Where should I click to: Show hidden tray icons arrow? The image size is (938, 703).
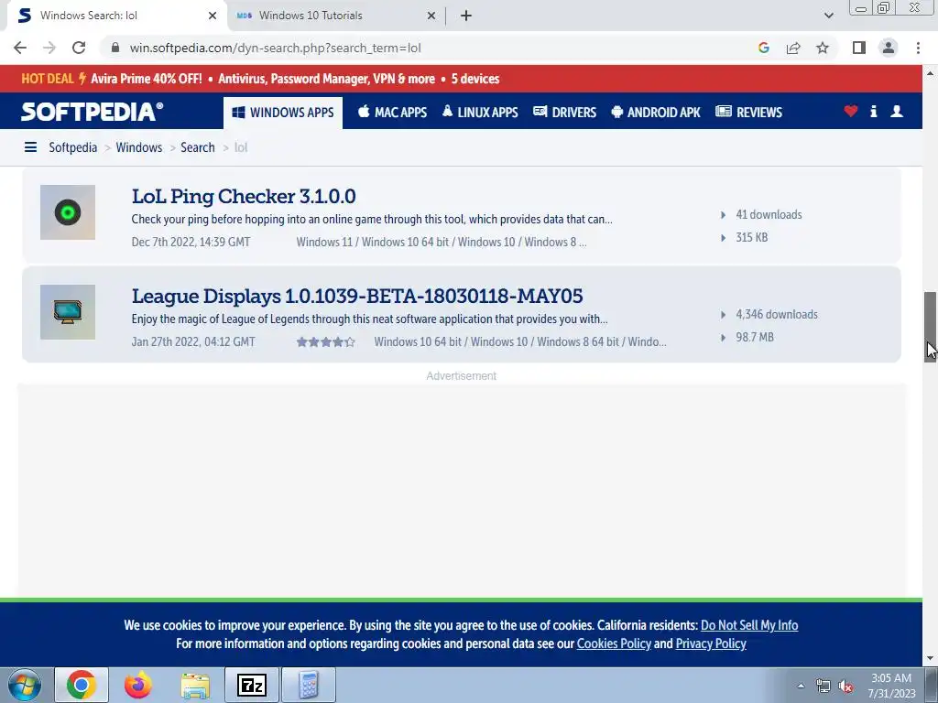pos(801,686)
